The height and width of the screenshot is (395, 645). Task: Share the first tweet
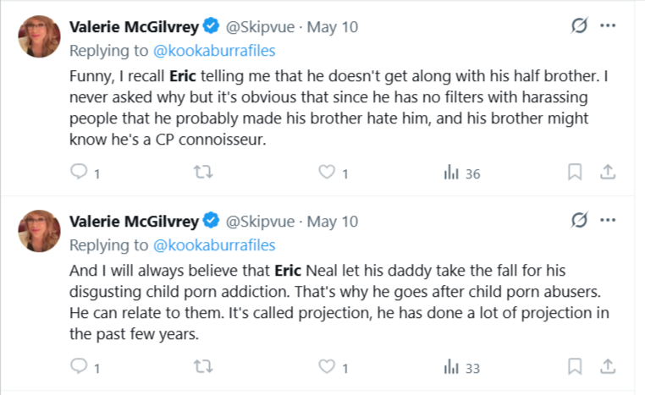click(607, 173)
